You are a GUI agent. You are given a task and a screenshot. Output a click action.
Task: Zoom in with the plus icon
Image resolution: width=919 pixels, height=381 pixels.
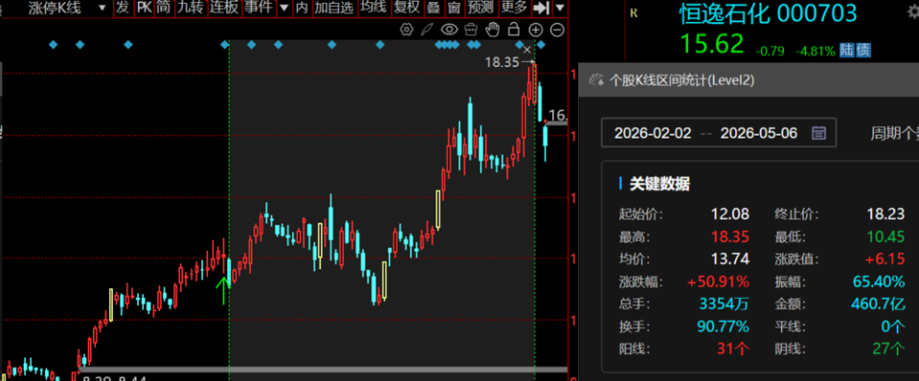536,30
